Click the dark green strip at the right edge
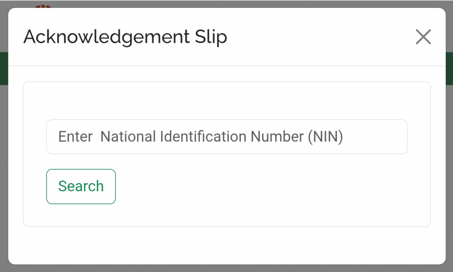Viewport: 453px width, 272px height. coord(449,68)
